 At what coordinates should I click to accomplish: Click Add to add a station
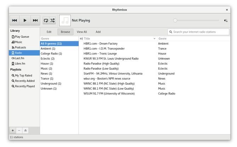[98, 32]
